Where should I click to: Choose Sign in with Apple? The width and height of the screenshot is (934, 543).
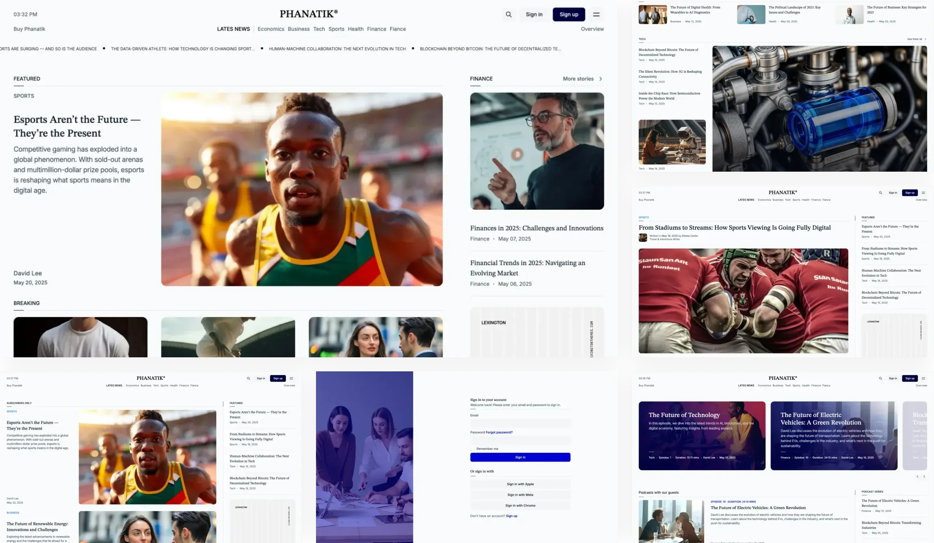click(520, 484)
